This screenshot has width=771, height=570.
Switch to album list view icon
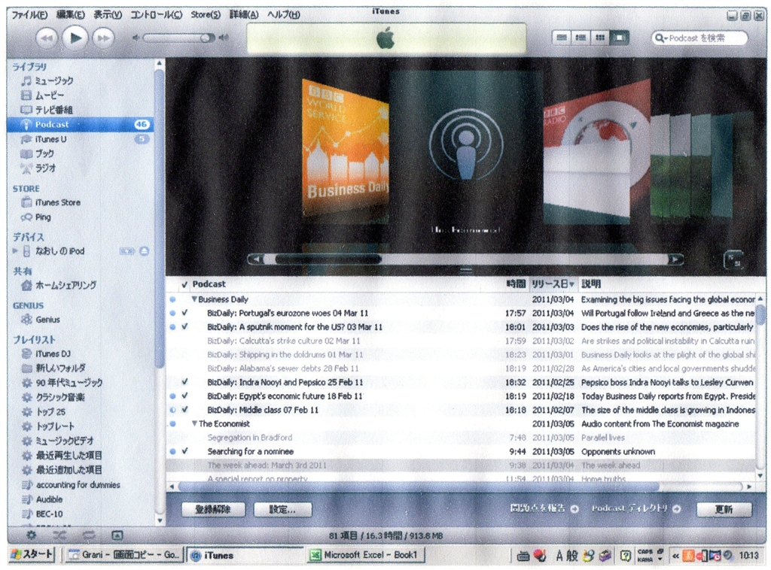coord(581,38)
